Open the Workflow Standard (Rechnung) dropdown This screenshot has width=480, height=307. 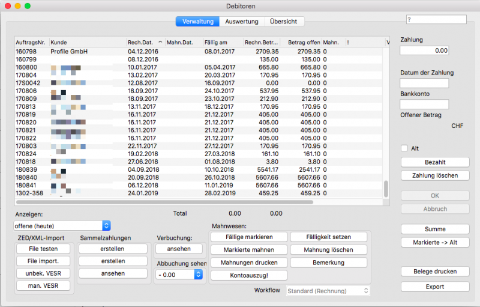(x=328, y=291)
